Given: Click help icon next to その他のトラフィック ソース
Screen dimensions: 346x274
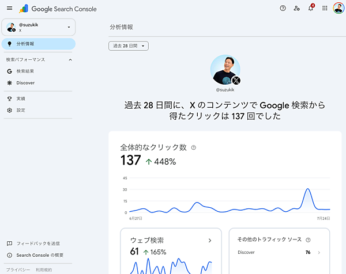Looking at the screenshot, I should (x=308, y=240).
